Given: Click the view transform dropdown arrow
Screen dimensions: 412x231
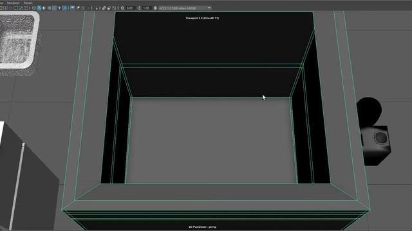Looking at the screenshot, I should [209, 8].
